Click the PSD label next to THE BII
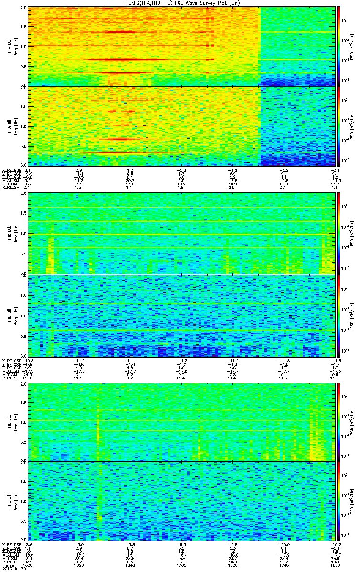 352,500
